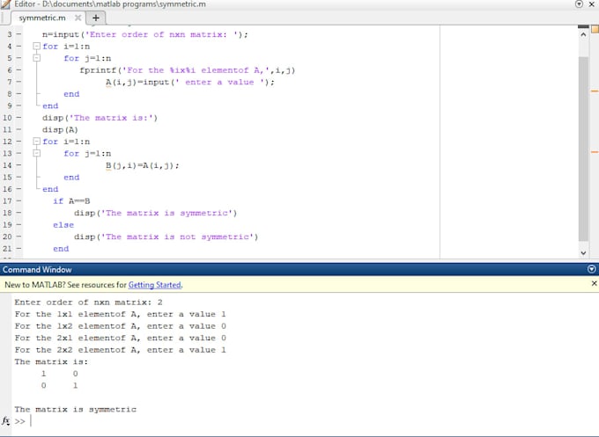Viewport: 599px width, 437px height.
Task: Click the Editor title bar pencil icon
Action: pyautogui.click(x=5, y=4)
